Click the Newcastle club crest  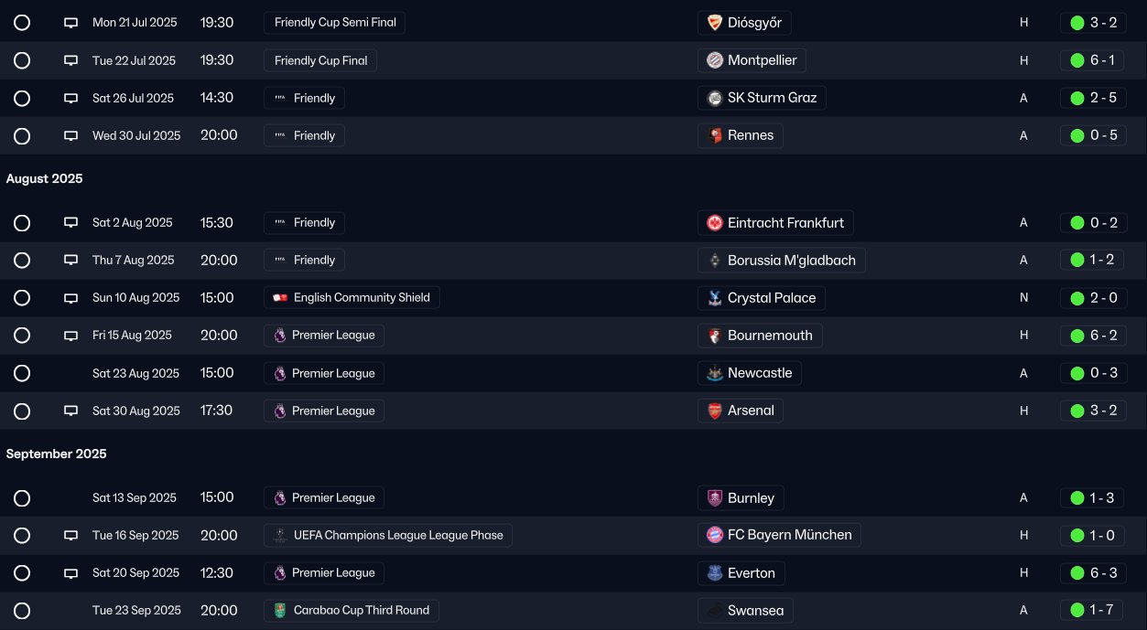[x=715, y=373]
